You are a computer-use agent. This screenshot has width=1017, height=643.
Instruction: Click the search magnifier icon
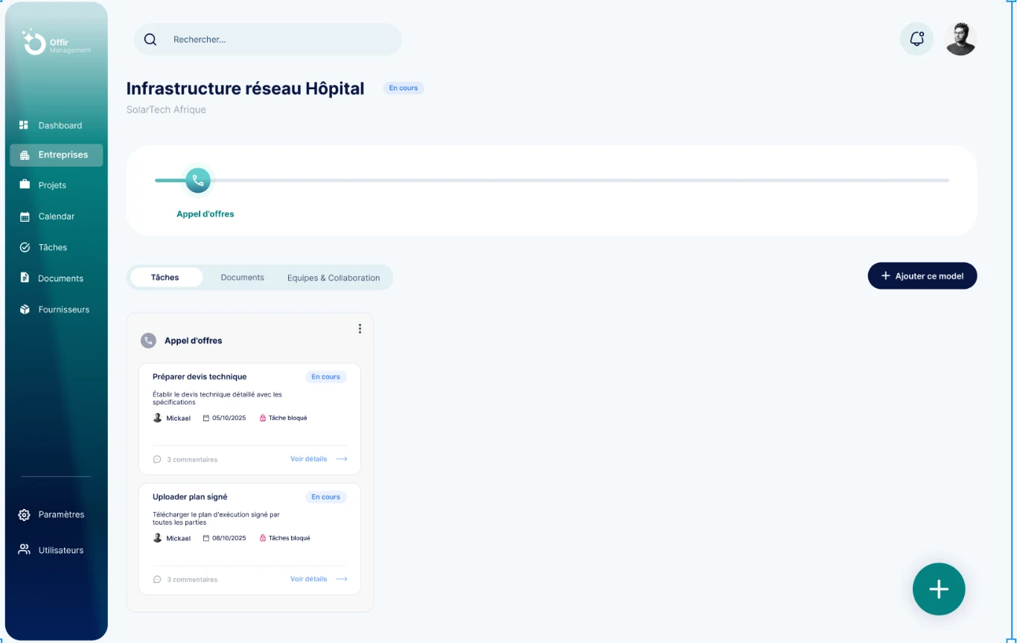tap(150, 39)
